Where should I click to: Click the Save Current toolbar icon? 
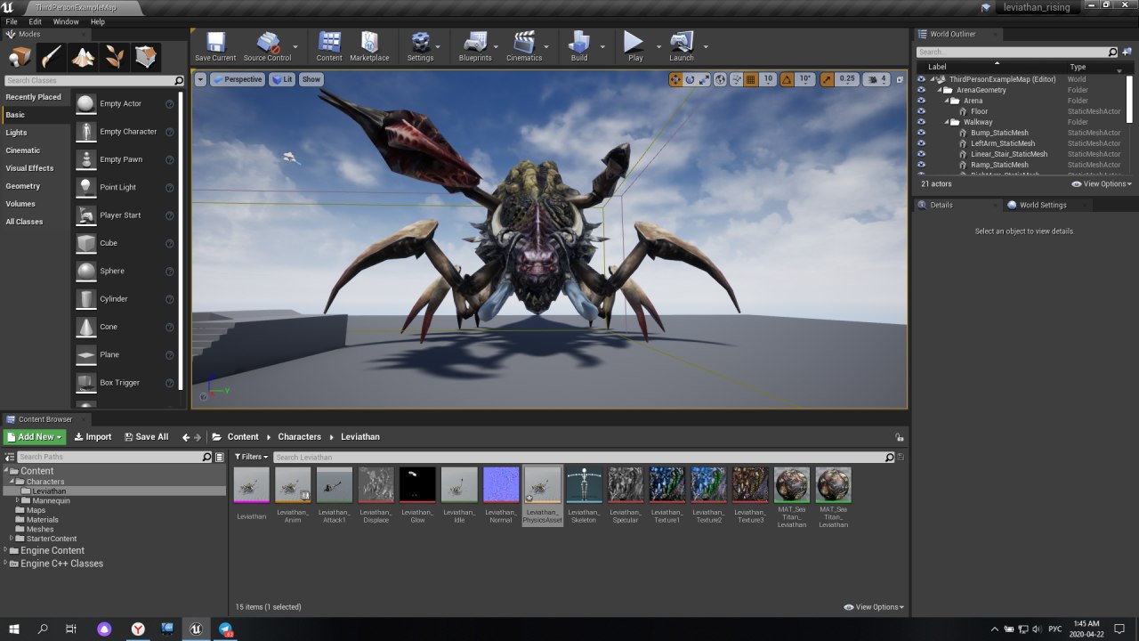pos(215,46)
